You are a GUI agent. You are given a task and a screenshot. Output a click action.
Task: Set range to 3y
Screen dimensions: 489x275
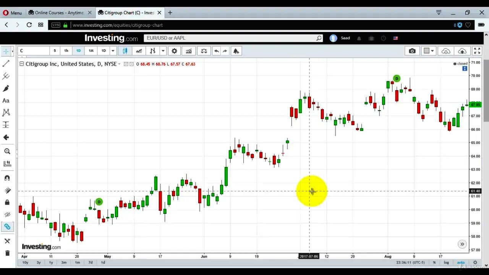point(39,262)
